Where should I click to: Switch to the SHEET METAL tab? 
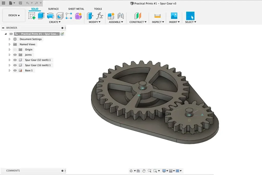pos(76,9)
